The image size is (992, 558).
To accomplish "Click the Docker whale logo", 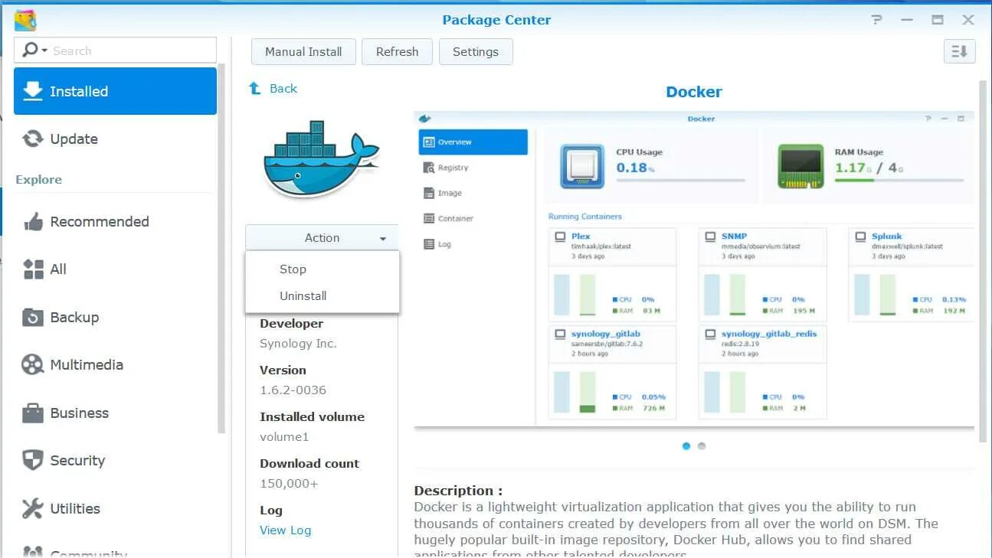I will click(x=321, y=160).
